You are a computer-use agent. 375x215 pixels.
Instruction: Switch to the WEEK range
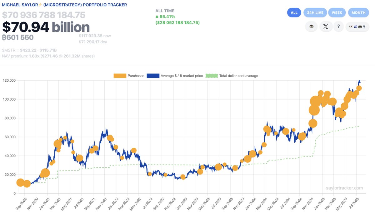coord(337,12)
